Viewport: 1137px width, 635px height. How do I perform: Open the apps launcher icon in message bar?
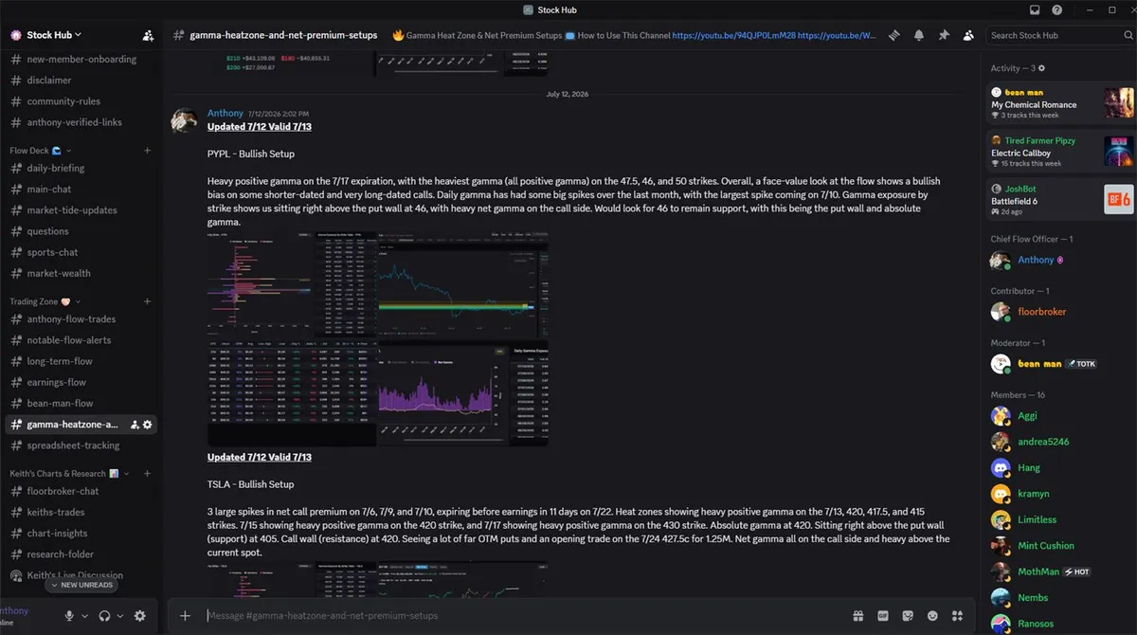tap(958, 615)
